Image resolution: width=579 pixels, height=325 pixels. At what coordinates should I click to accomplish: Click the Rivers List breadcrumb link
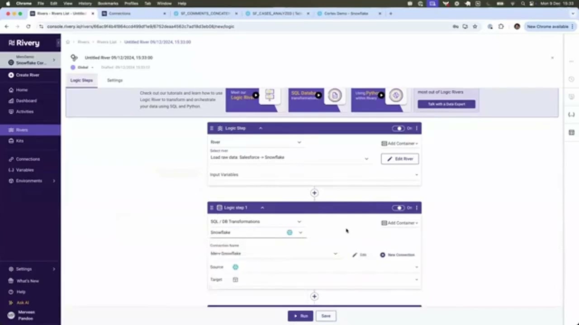coord(107,42)
